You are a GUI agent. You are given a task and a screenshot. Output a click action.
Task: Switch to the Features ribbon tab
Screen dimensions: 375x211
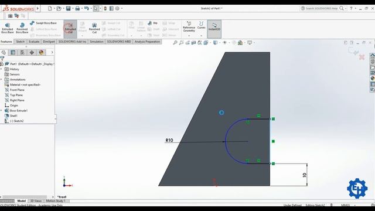6,42
